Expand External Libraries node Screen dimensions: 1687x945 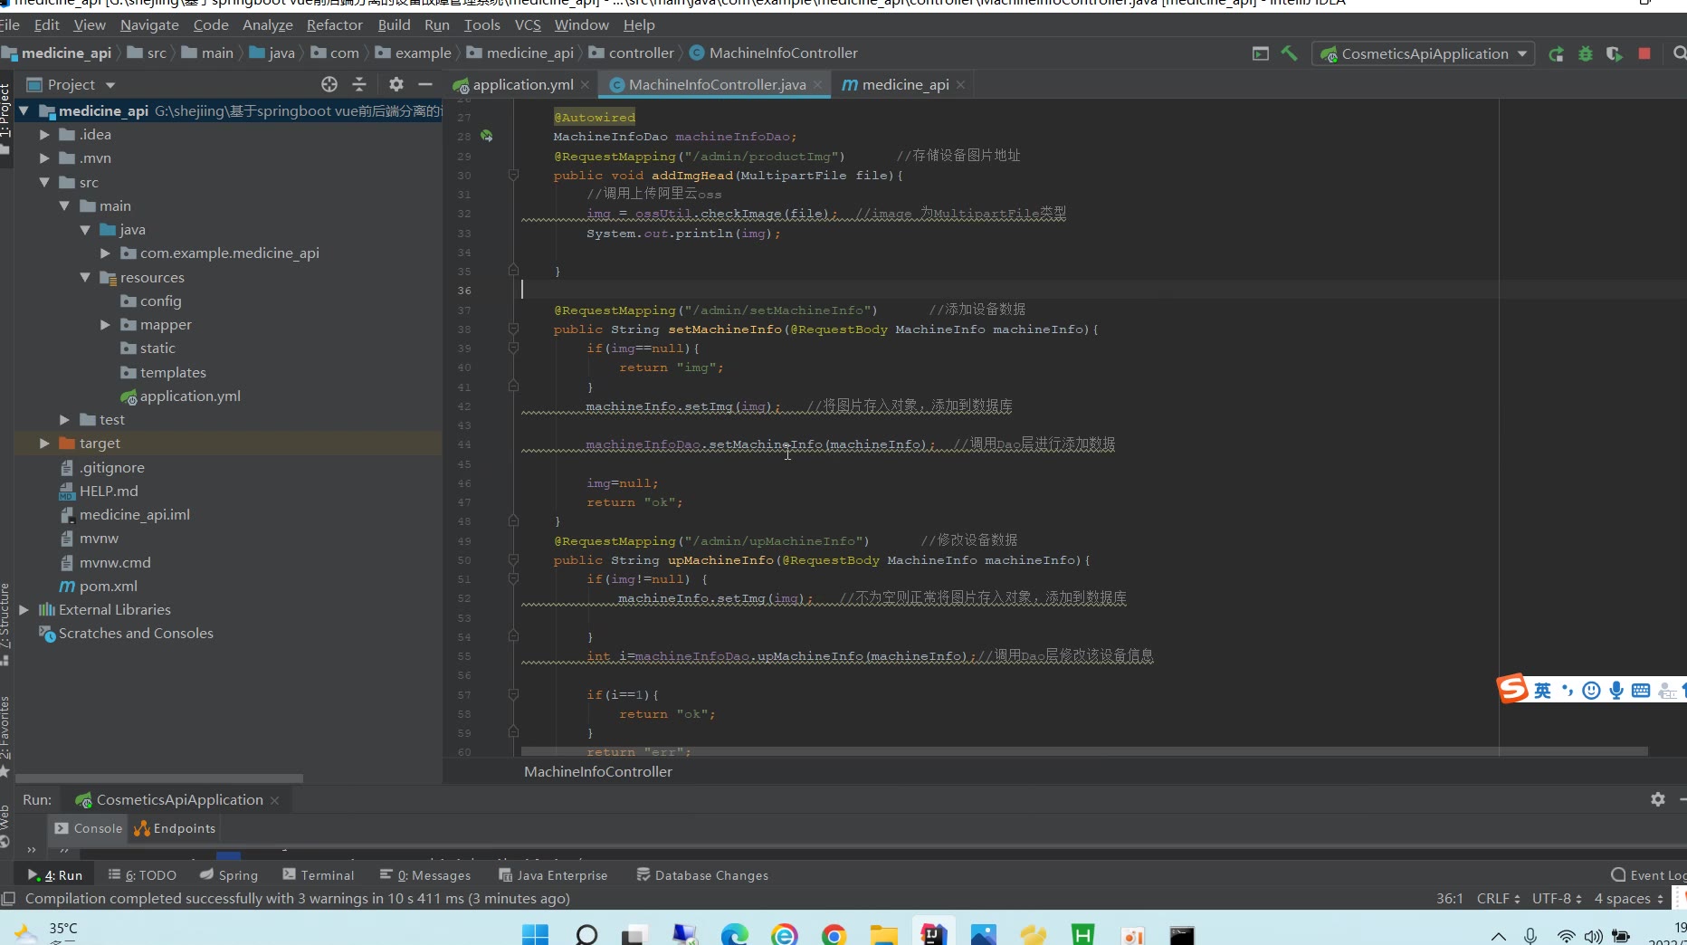click(24, 610)
